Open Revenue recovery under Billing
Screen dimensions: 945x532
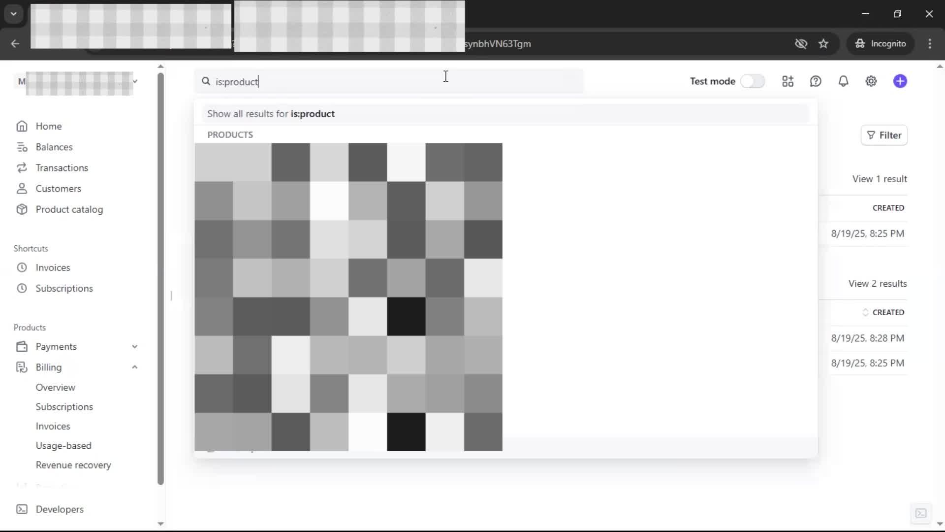[73, 465]
